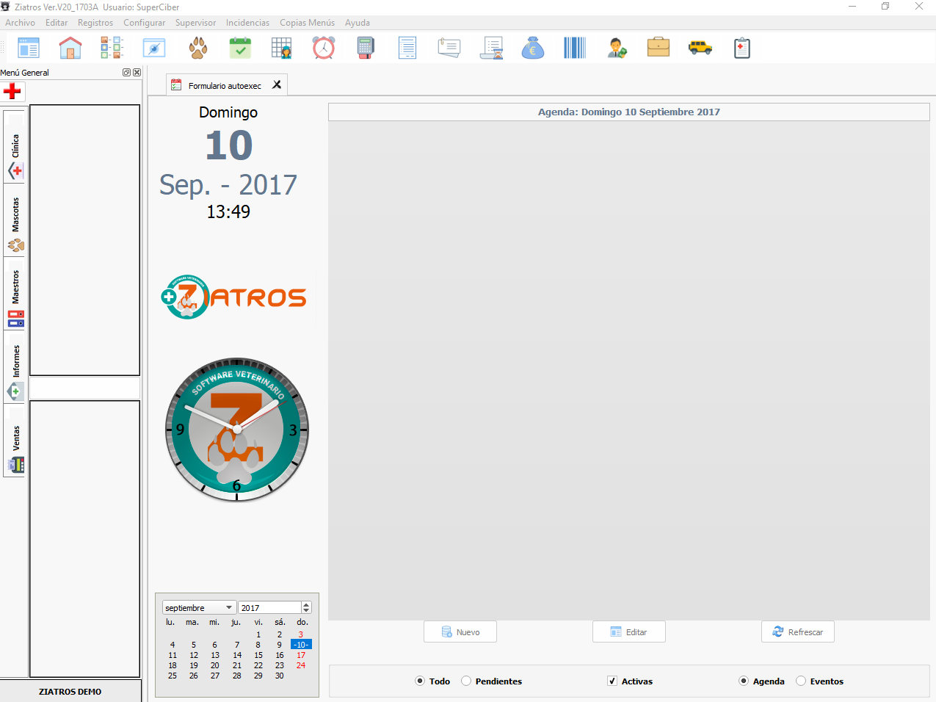Open the Archivo menu
The width and height of the screenshot is (936, 702).
pyautogui.click(x=20, y=23)
